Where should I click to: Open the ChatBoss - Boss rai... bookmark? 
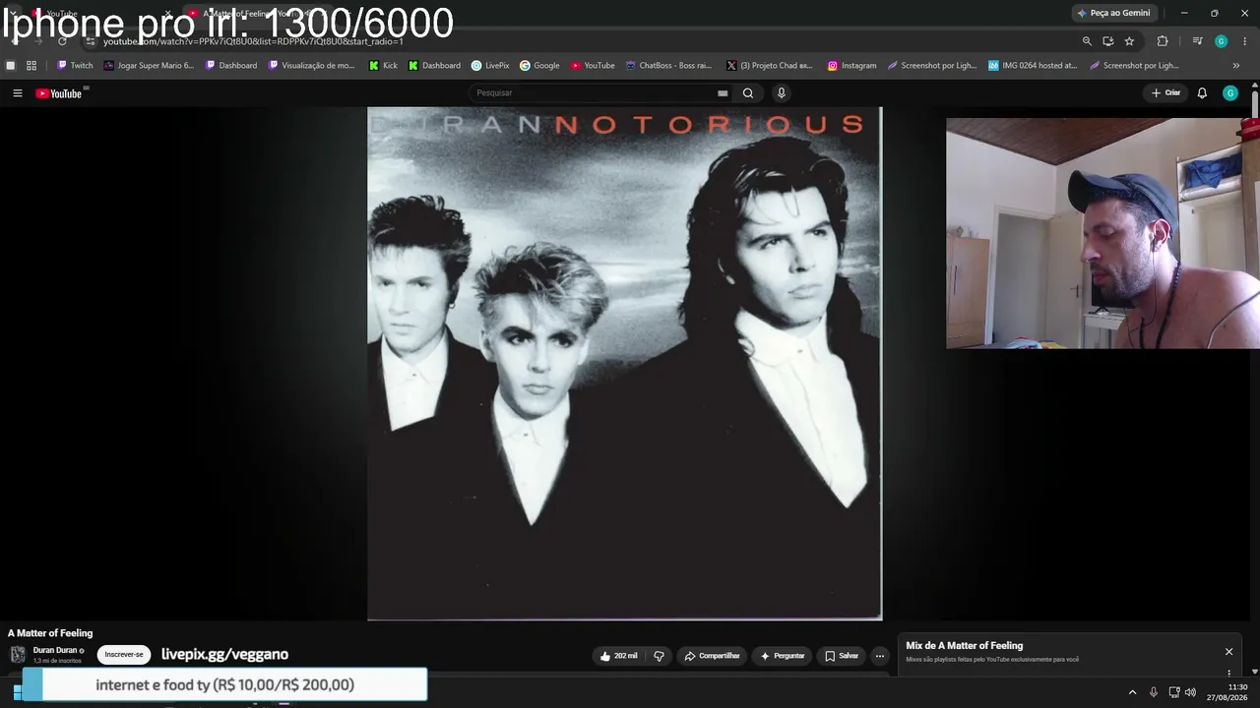click(x=668, y=66)
